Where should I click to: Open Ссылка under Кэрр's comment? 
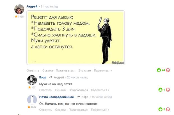coord(60,90)
